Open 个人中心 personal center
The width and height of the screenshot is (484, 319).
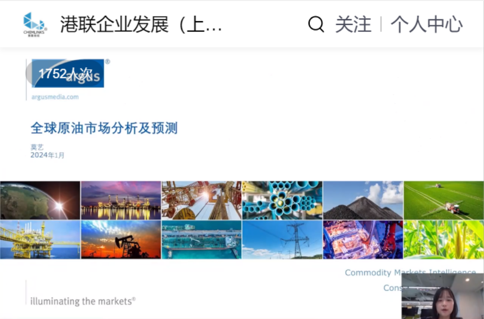427,24
